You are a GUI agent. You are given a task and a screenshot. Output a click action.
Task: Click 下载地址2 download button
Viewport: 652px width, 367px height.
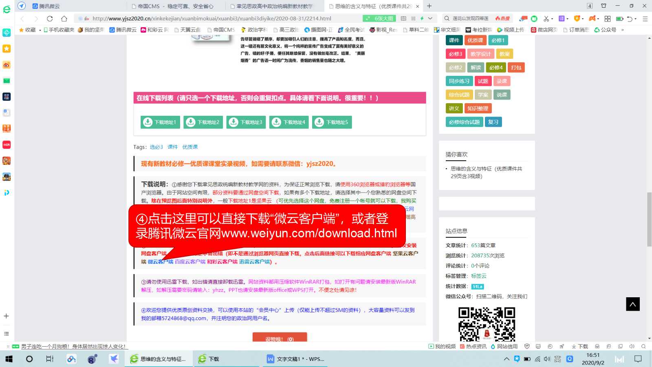203,122
